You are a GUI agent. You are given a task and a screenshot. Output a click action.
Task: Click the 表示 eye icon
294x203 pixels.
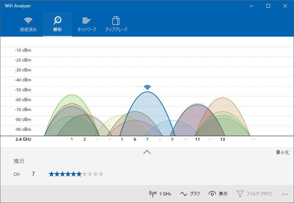click(x=218, y=193)
